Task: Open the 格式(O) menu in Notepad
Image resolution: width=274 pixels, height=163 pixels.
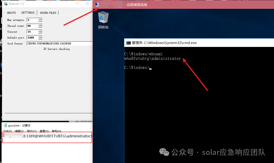Action: click(32, 131)
